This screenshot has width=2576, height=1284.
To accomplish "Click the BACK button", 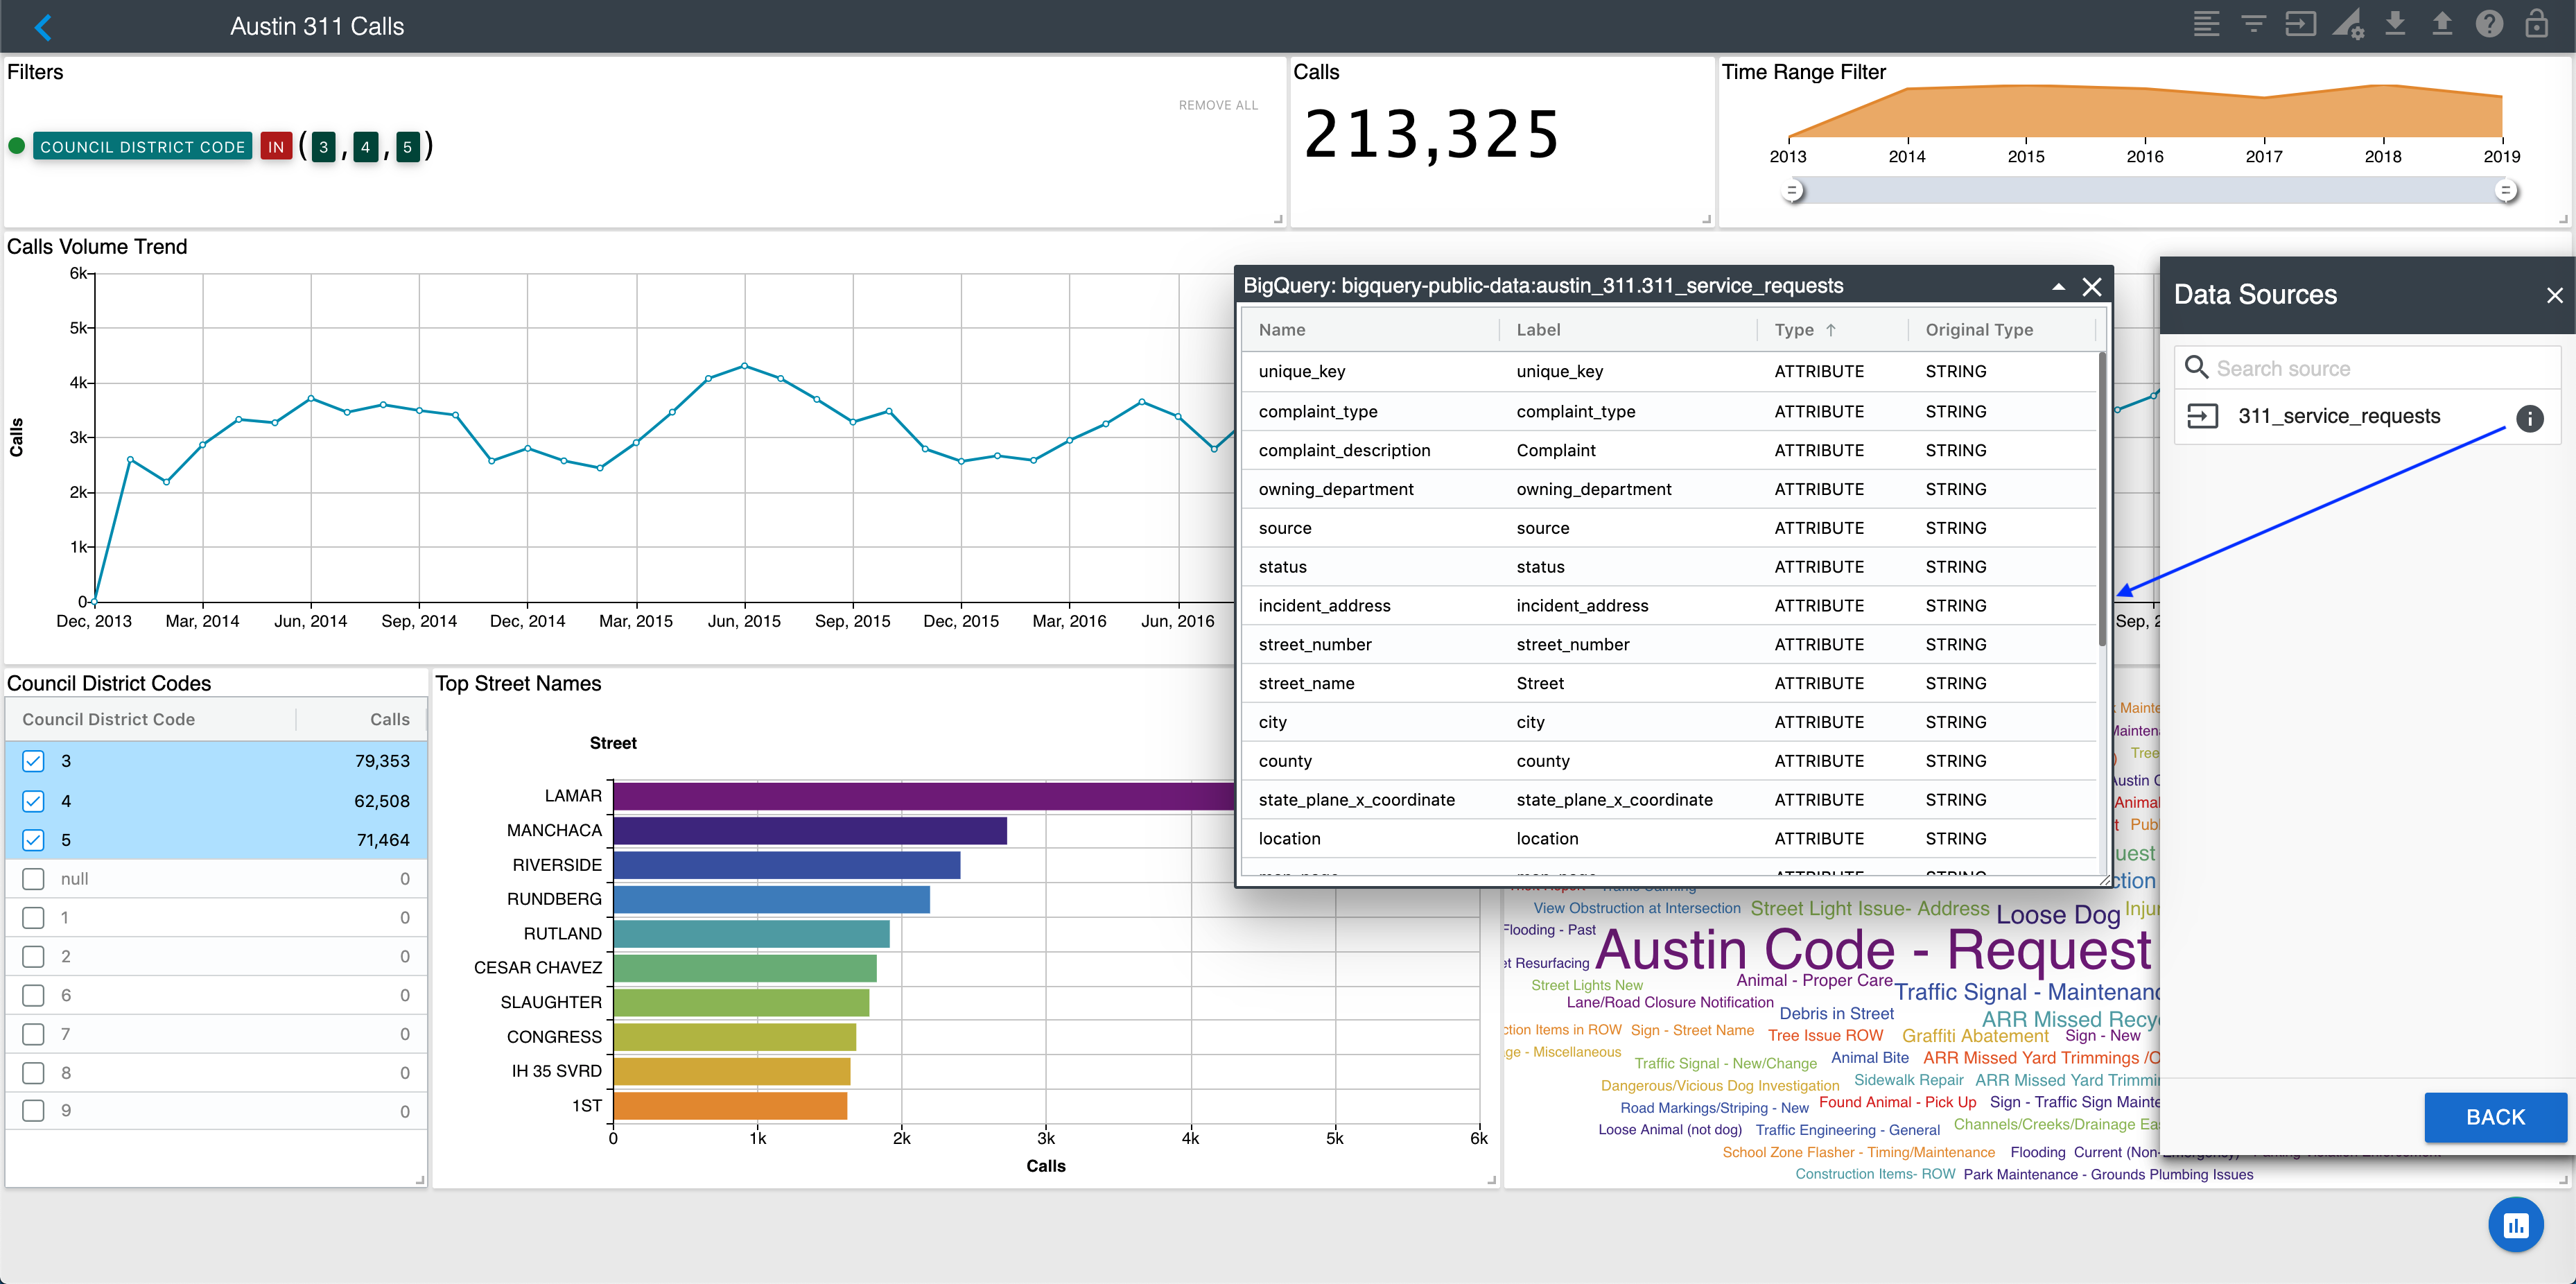I will tap(2495, 1117).
